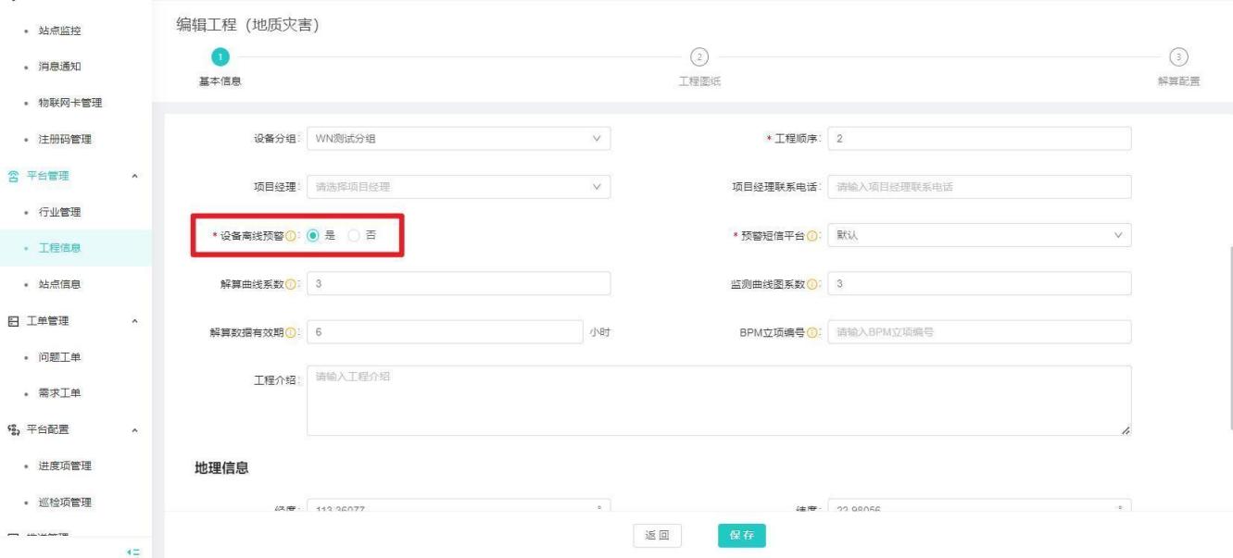Click the 工程介绍 text area
Viewport: 1233px width, 558px height.
coord(718,400)
